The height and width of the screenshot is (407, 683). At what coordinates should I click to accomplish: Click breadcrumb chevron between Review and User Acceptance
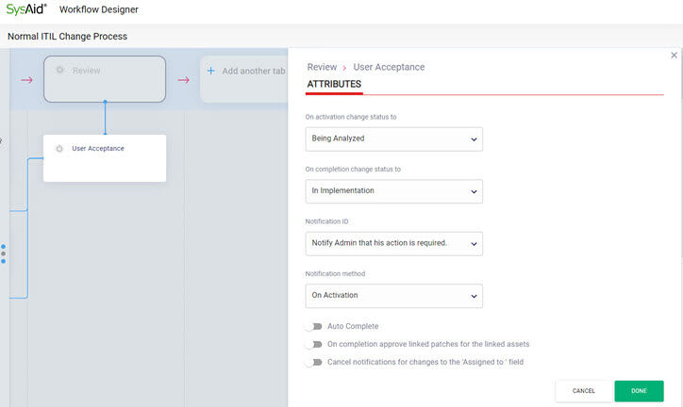tap(344, 68)
